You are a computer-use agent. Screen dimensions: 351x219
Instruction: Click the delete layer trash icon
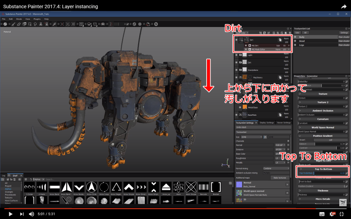[x=290, y=33]
